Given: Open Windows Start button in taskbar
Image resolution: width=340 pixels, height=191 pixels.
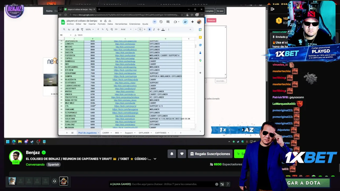Looking at the screenshot, I should click(x=8, y=142).
